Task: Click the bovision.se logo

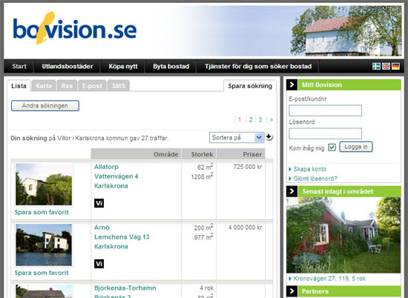Action: tap(75, 28)
